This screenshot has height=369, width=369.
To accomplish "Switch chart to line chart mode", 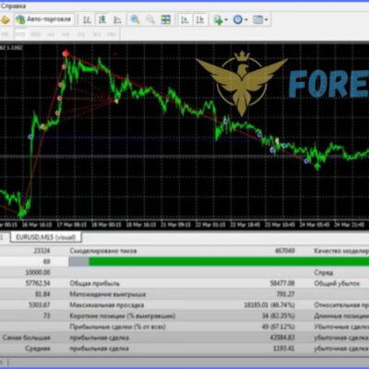I will click(x=117, y=20).
